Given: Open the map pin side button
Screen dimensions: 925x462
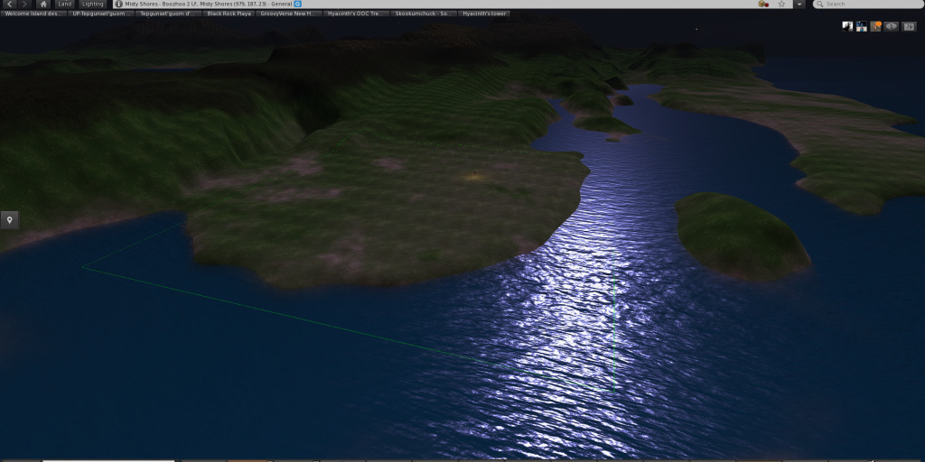Looking at the screenshot, I should [x=10, y=220].
